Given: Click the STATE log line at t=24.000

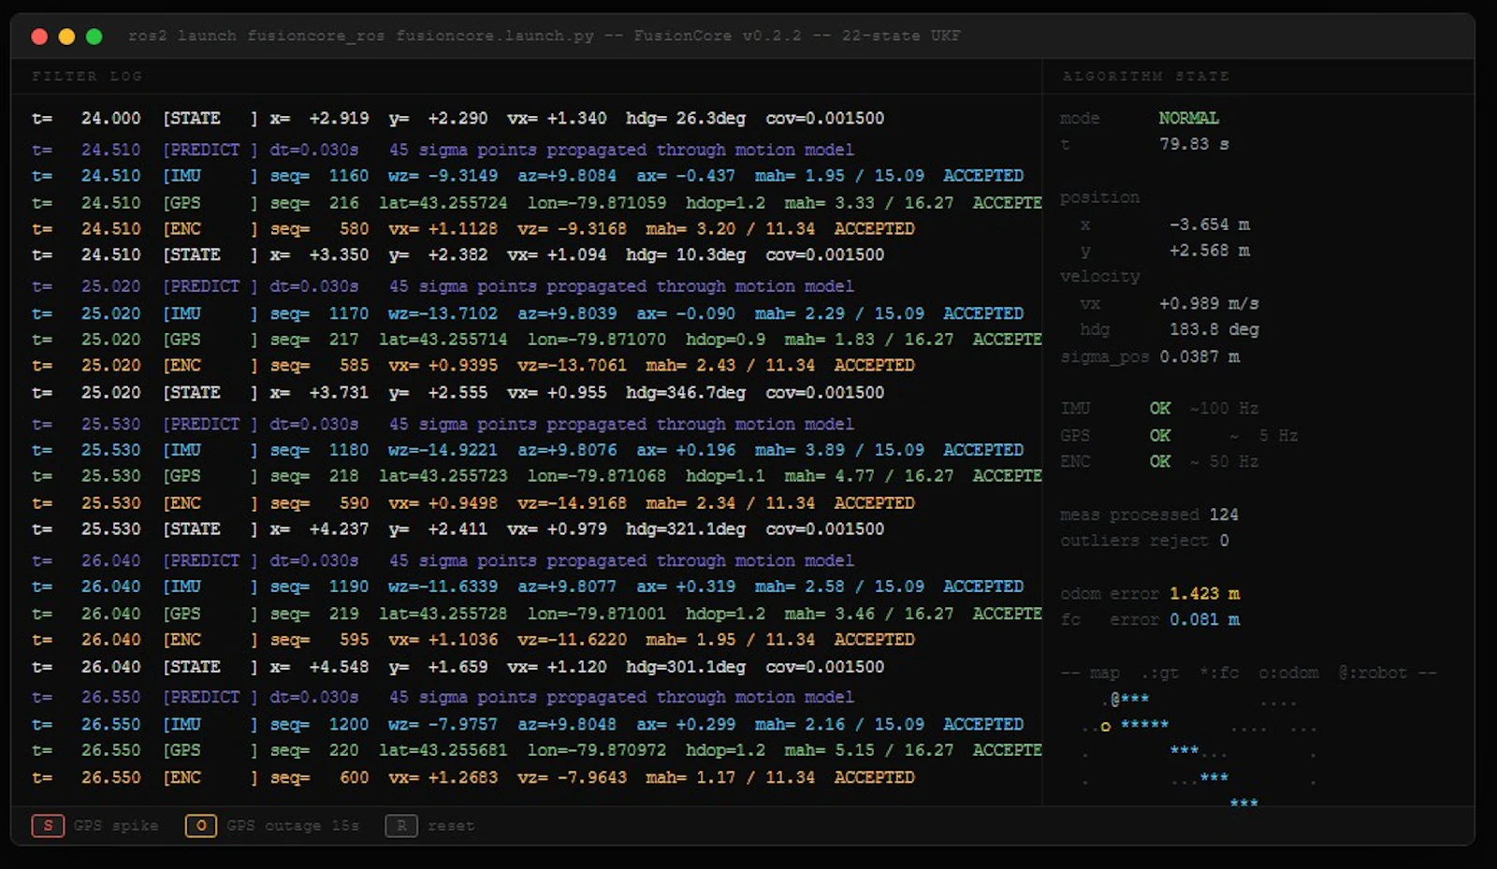Looking at the screenshot, I should point(458,119).
